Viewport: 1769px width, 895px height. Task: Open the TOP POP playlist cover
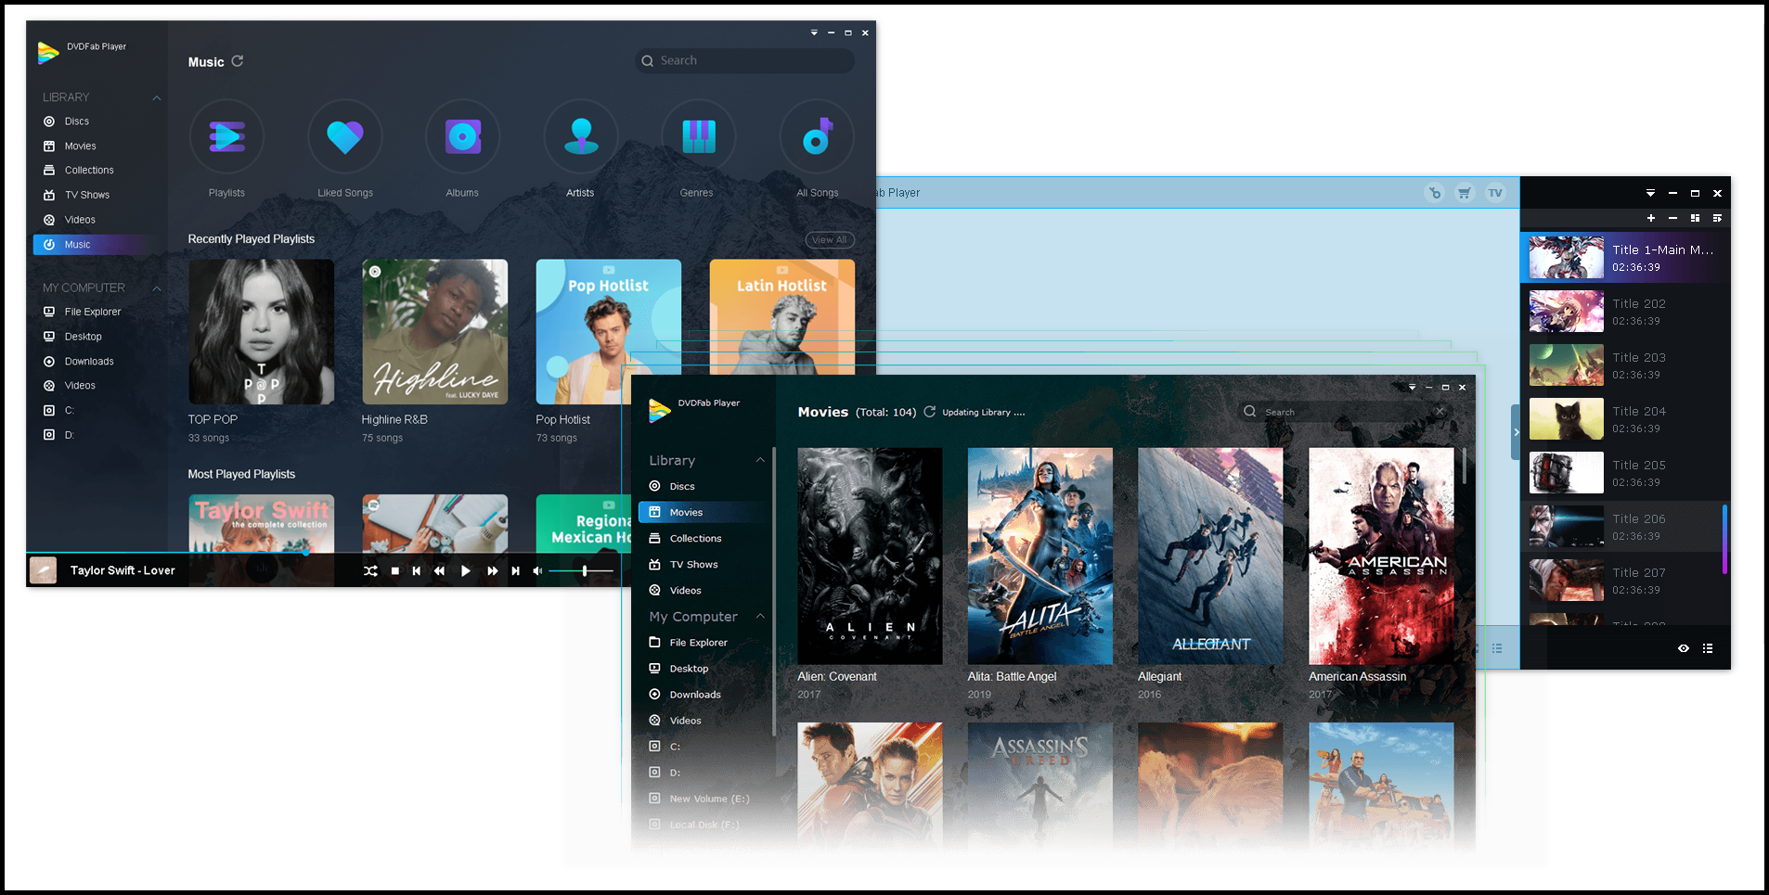(261, 332)
